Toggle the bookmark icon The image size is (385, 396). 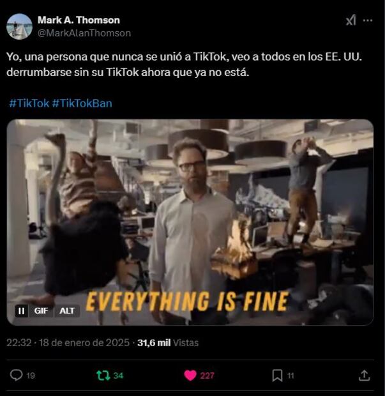click(277, 376)
